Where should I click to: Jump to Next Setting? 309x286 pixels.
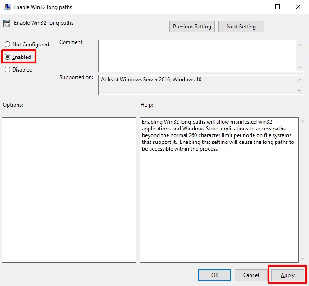(241, 27)
